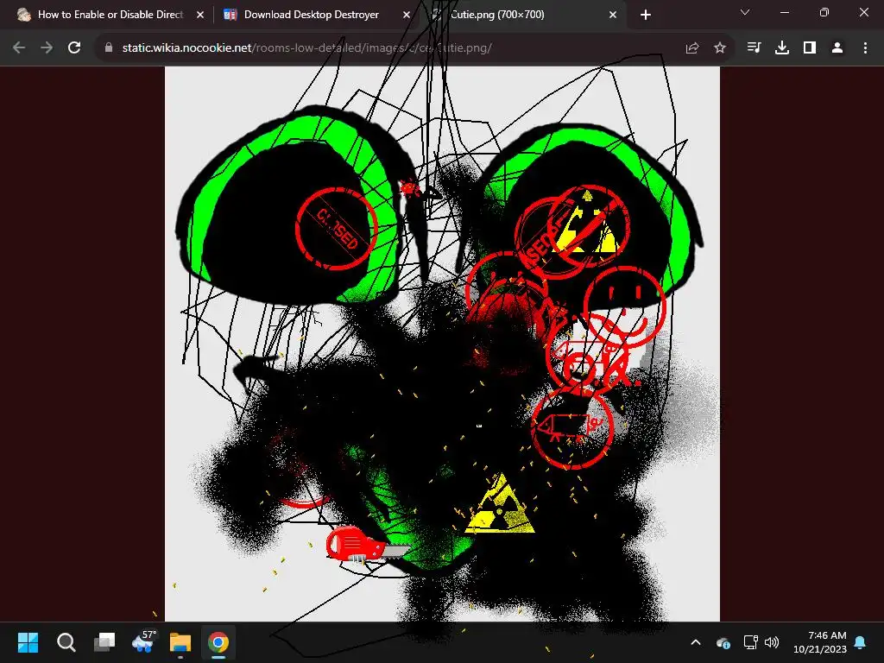
Task: Click the Chrome taskbar icon
Action: [218, 642]
